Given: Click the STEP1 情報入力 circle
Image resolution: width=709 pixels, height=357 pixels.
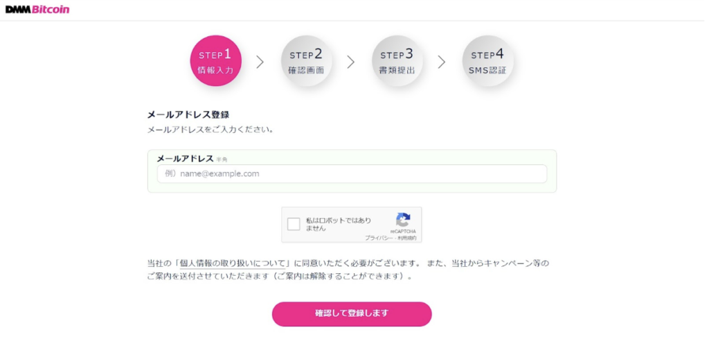Looking at the screenshot, I should (215, 61).
